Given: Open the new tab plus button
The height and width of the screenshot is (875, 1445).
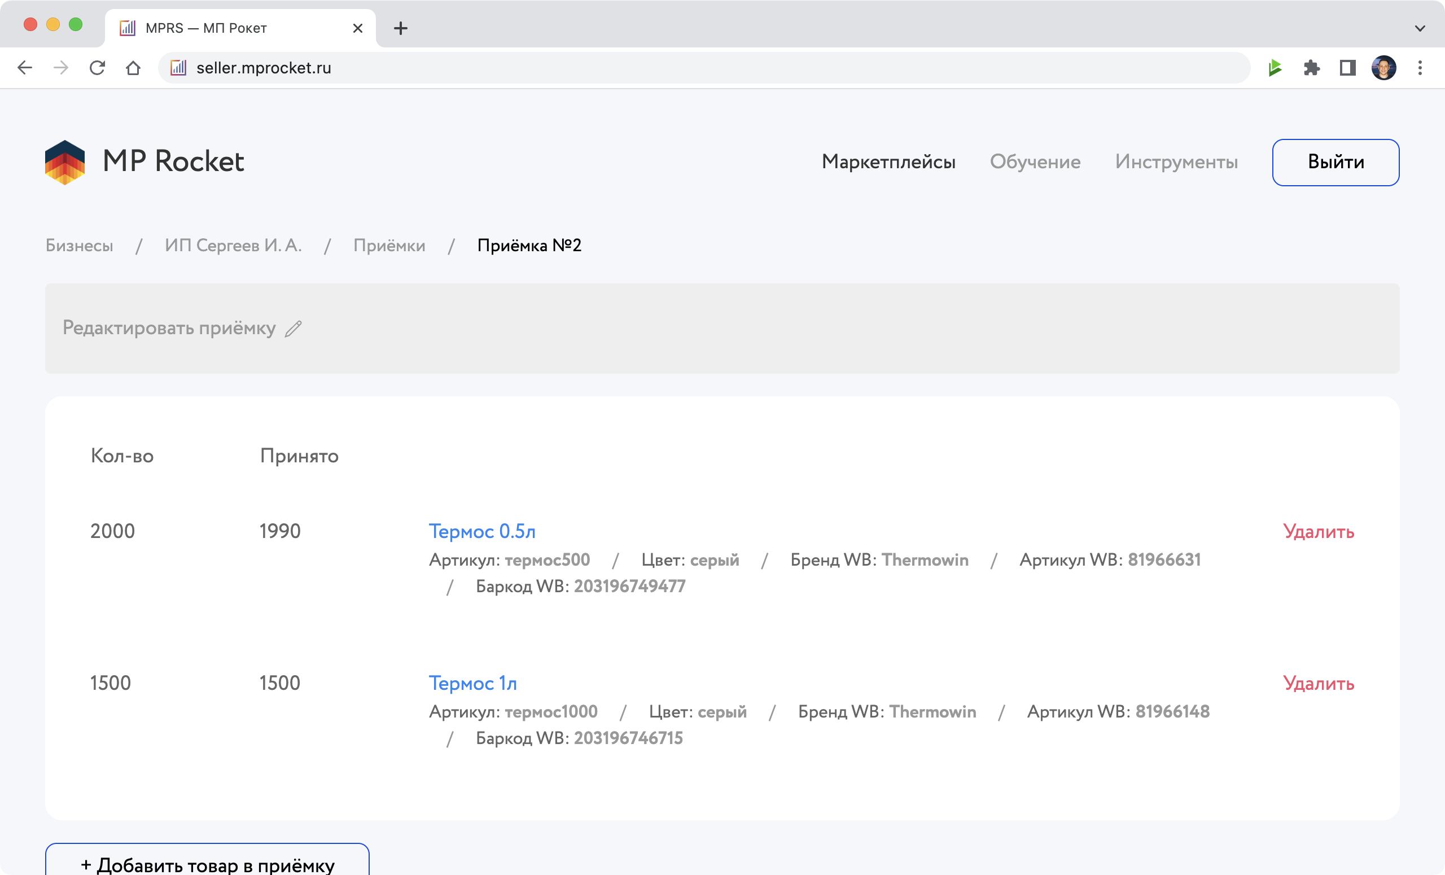Looking at the screenshot, I should pos(401,28).
